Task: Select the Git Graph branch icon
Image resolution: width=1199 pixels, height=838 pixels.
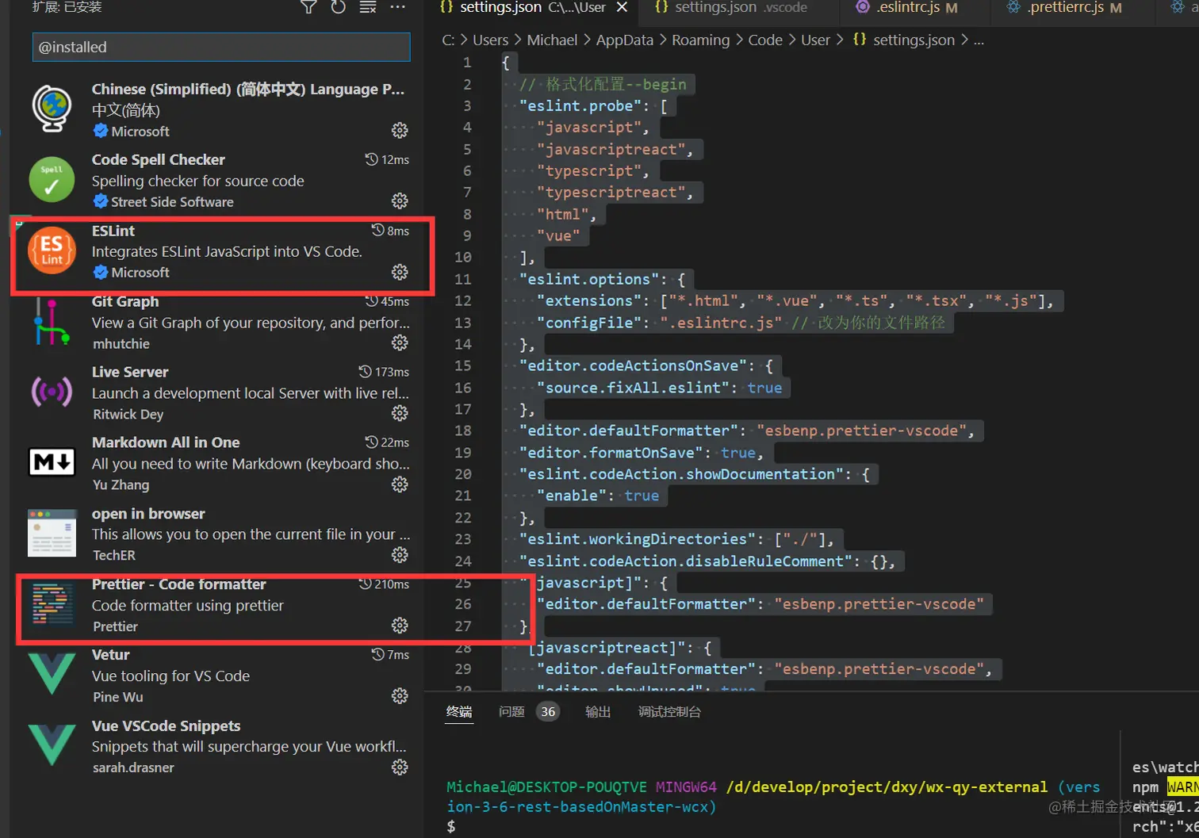Action: pos(52,321)
